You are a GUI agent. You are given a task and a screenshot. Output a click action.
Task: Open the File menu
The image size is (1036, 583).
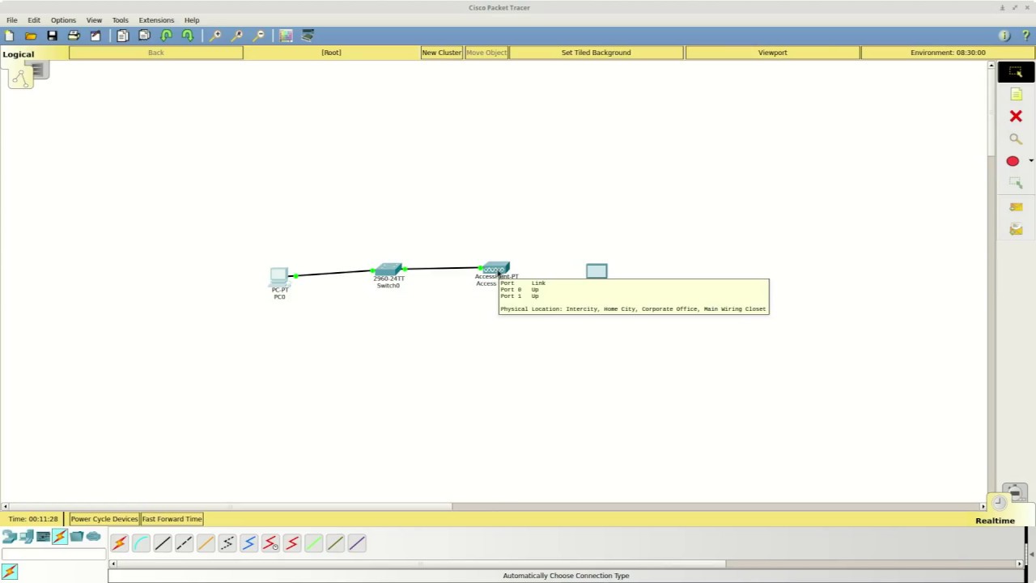(12, 20)
